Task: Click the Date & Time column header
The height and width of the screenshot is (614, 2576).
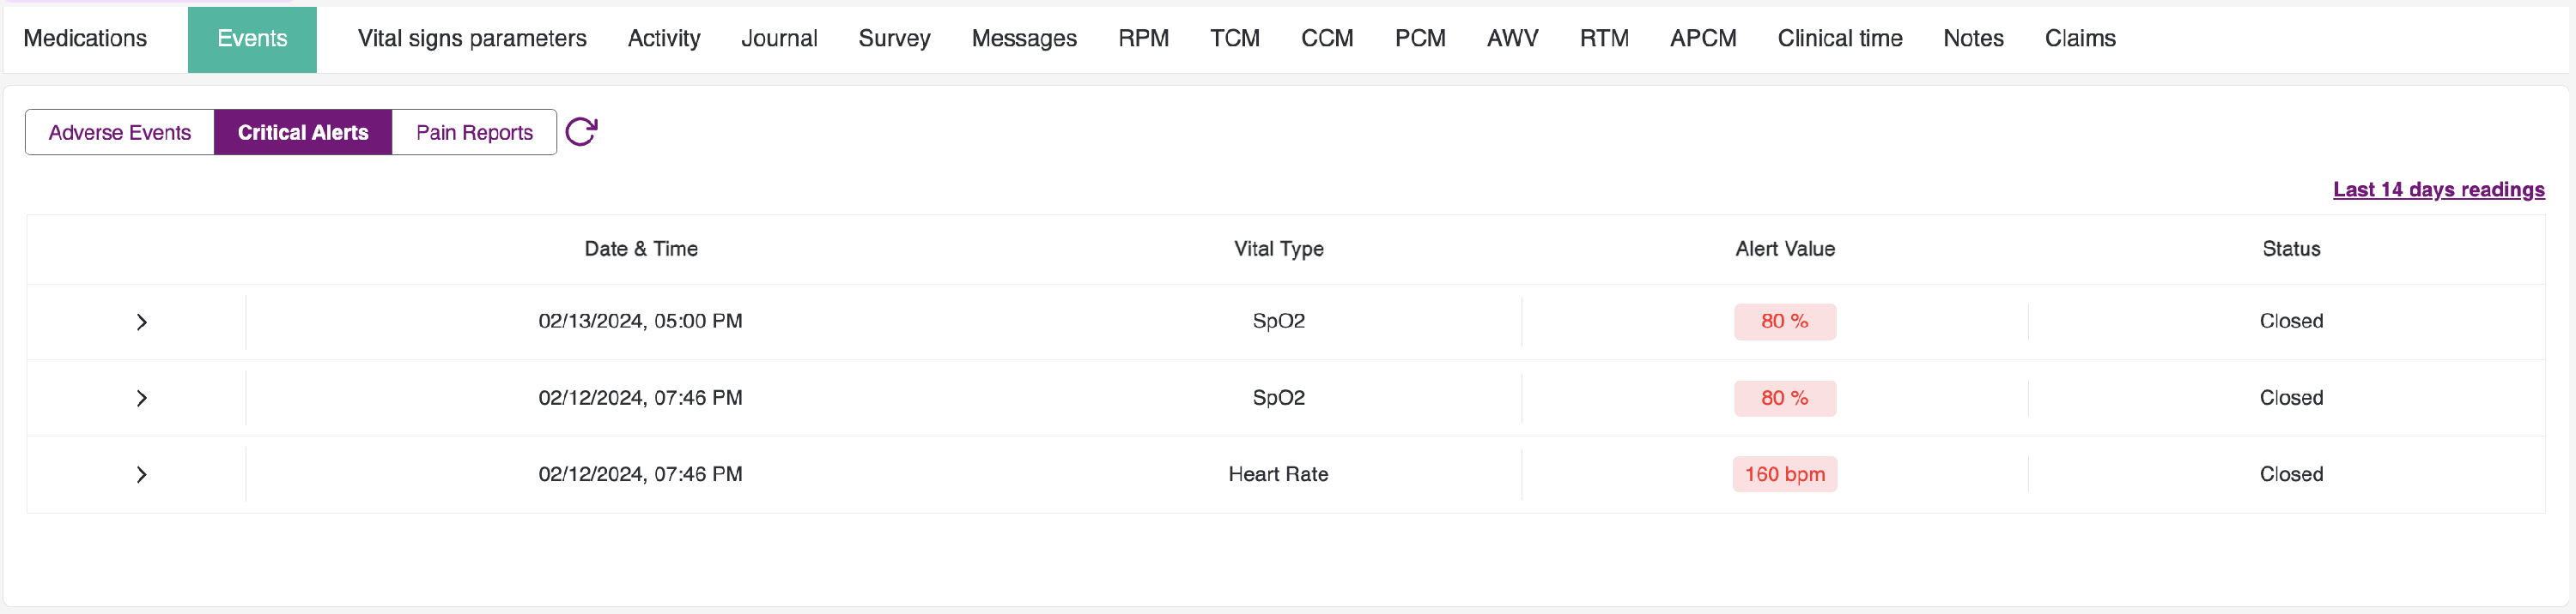Action: 641,249
